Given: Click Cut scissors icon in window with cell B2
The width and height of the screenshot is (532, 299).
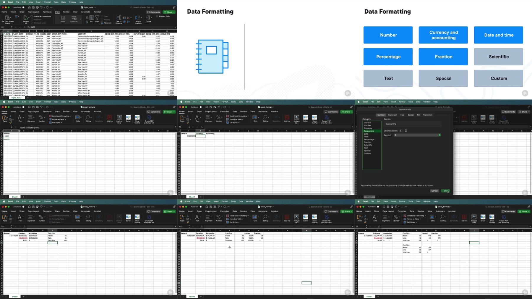Looking at the screenshot, I should [188, 116].
